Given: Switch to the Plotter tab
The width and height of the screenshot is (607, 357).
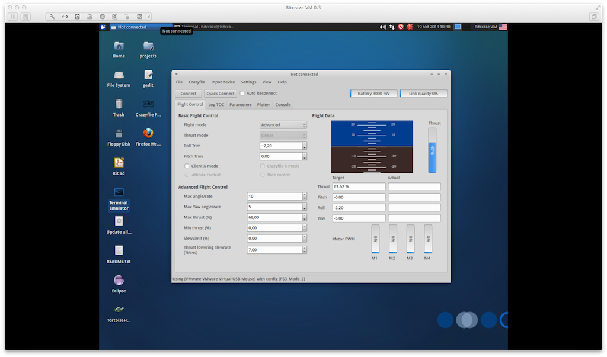Looking at the screenshot, I should pyautogui.click(x=263, y=105).
